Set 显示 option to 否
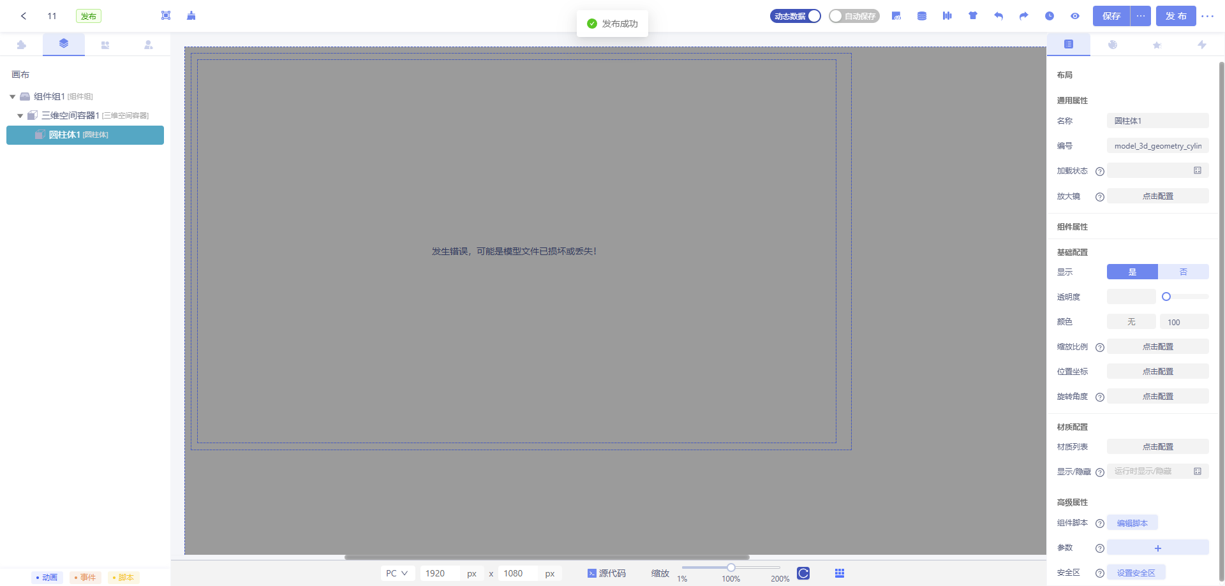 coord(1183,272)
